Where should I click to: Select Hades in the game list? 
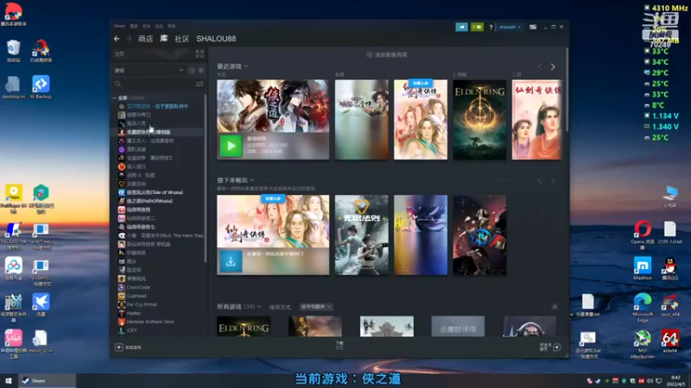134,313
